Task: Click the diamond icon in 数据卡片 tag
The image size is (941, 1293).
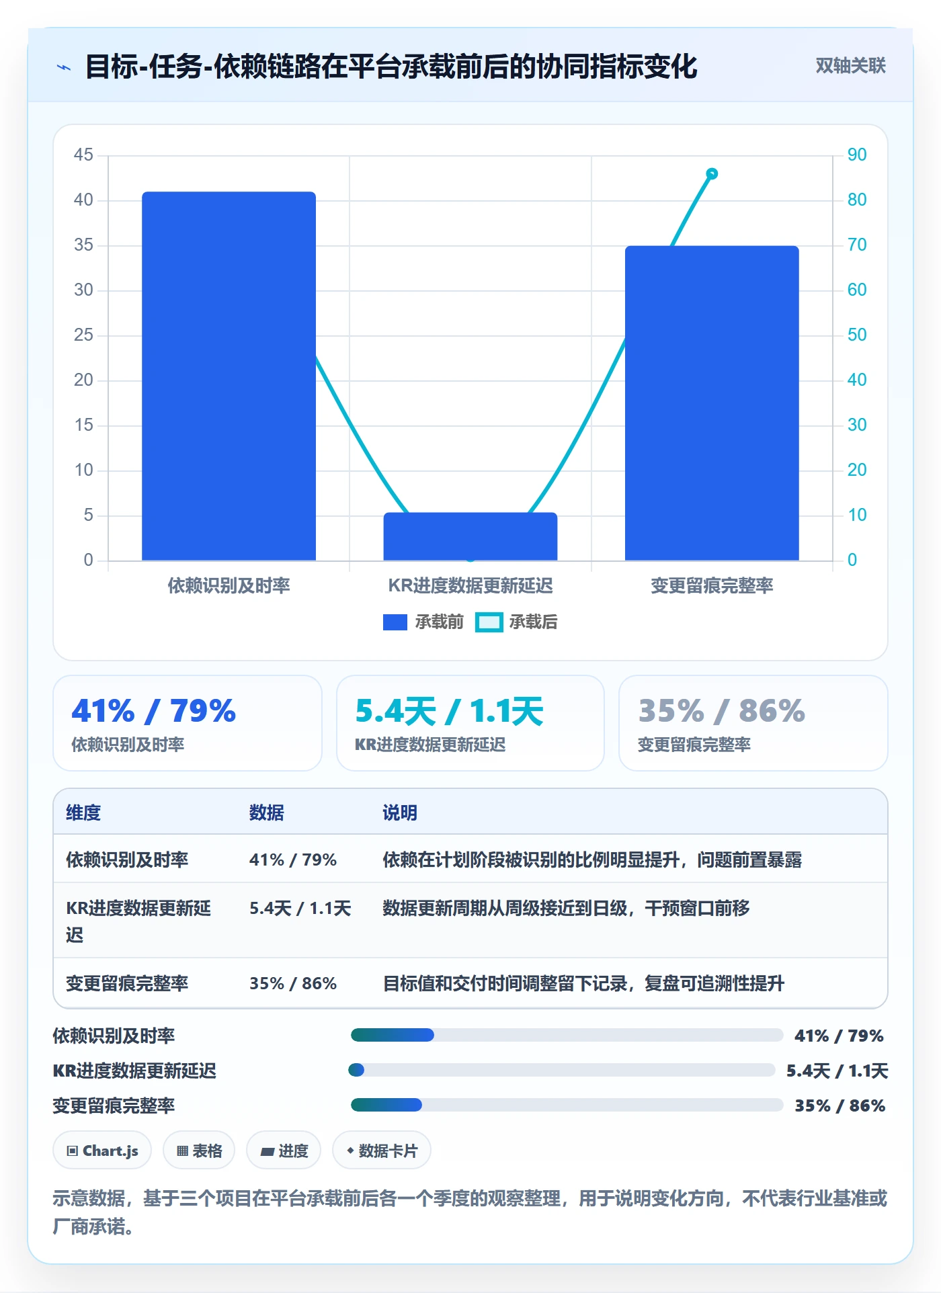Action: [350, 1151]
